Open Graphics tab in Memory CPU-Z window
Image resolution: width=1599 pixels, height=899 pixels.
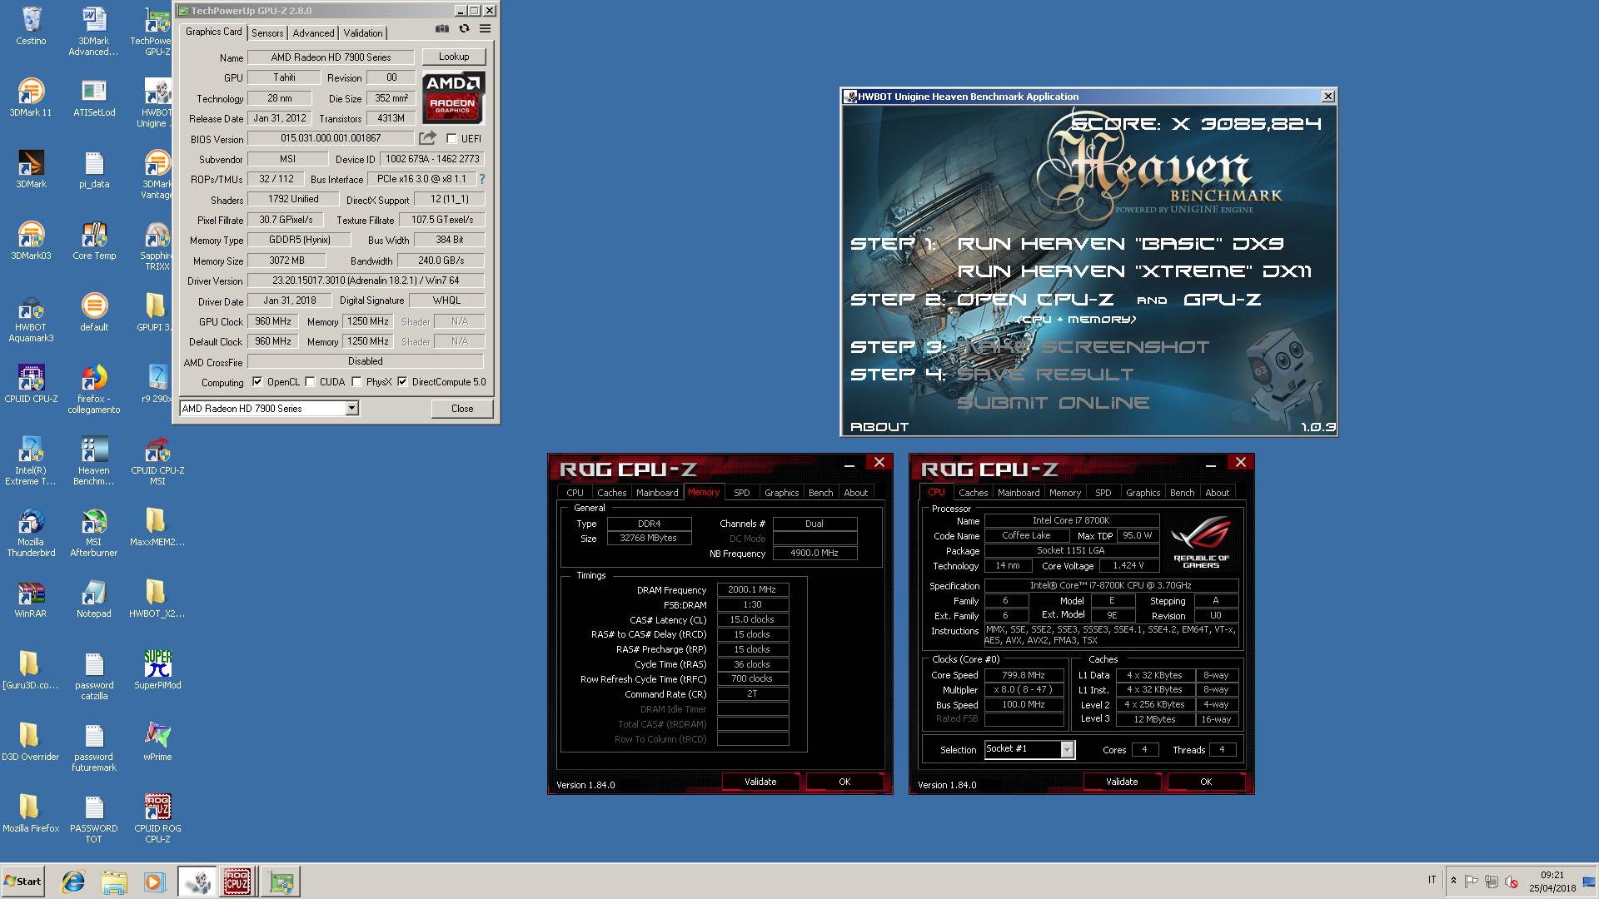click(781, 493)
